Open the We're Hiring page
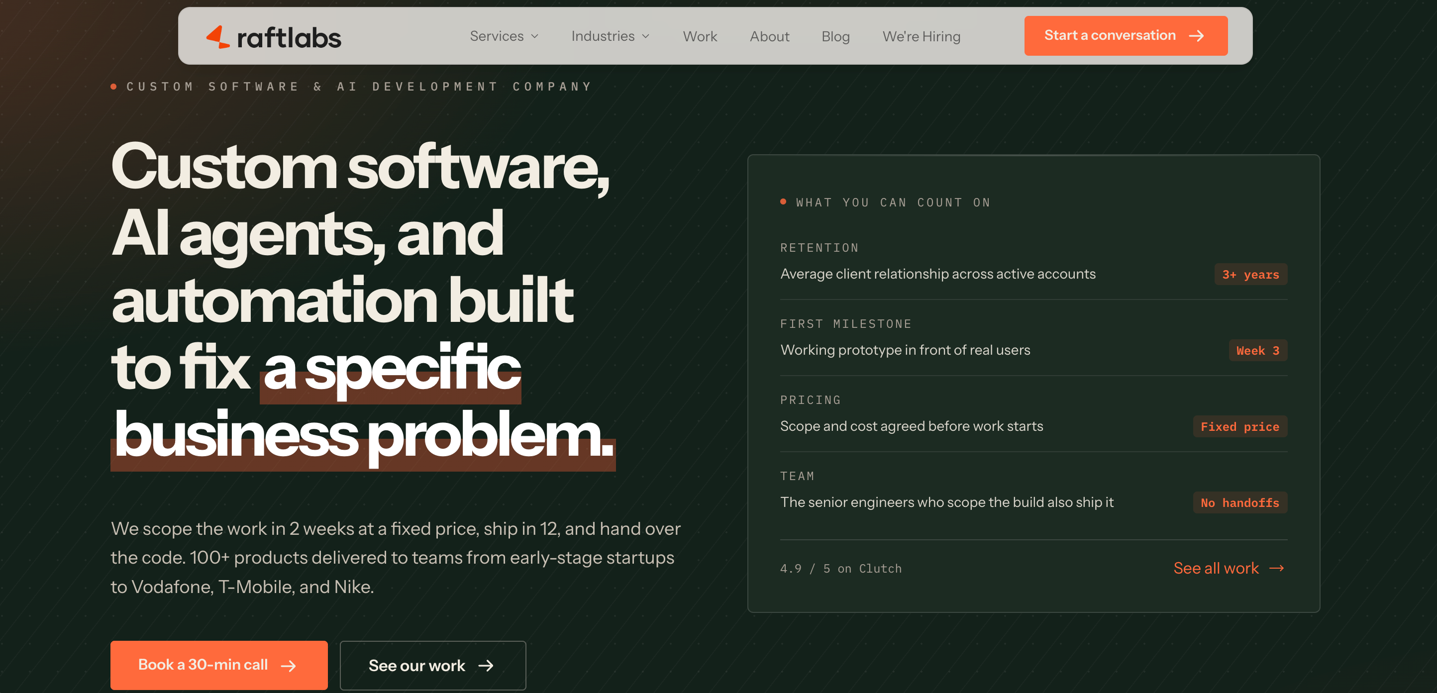The width and height of the screenshot is (1437, 693). pyautogui.click(x=921, y=37)
